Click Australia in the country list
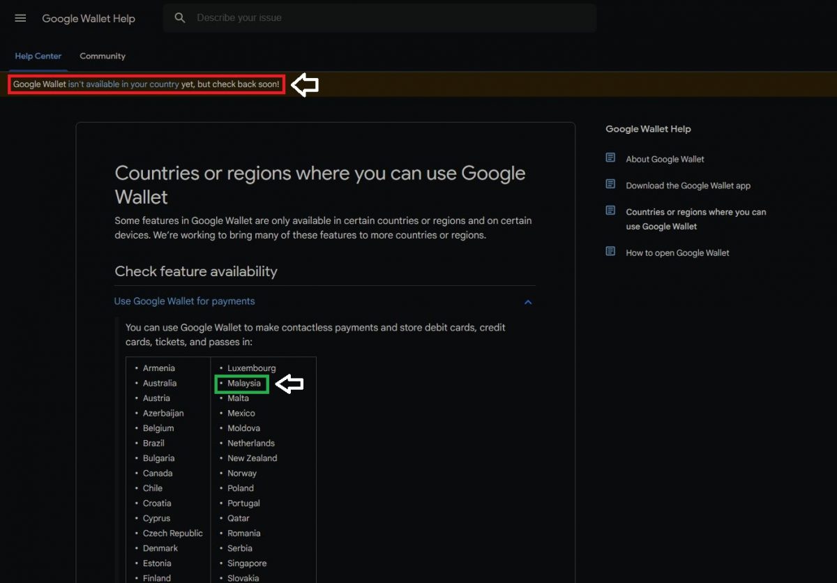 [x=160, y=383]
